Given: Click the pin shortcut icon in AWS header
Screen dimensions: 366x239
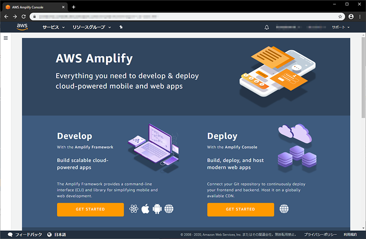Looking at the screenshot, I should tap(121, 27).
